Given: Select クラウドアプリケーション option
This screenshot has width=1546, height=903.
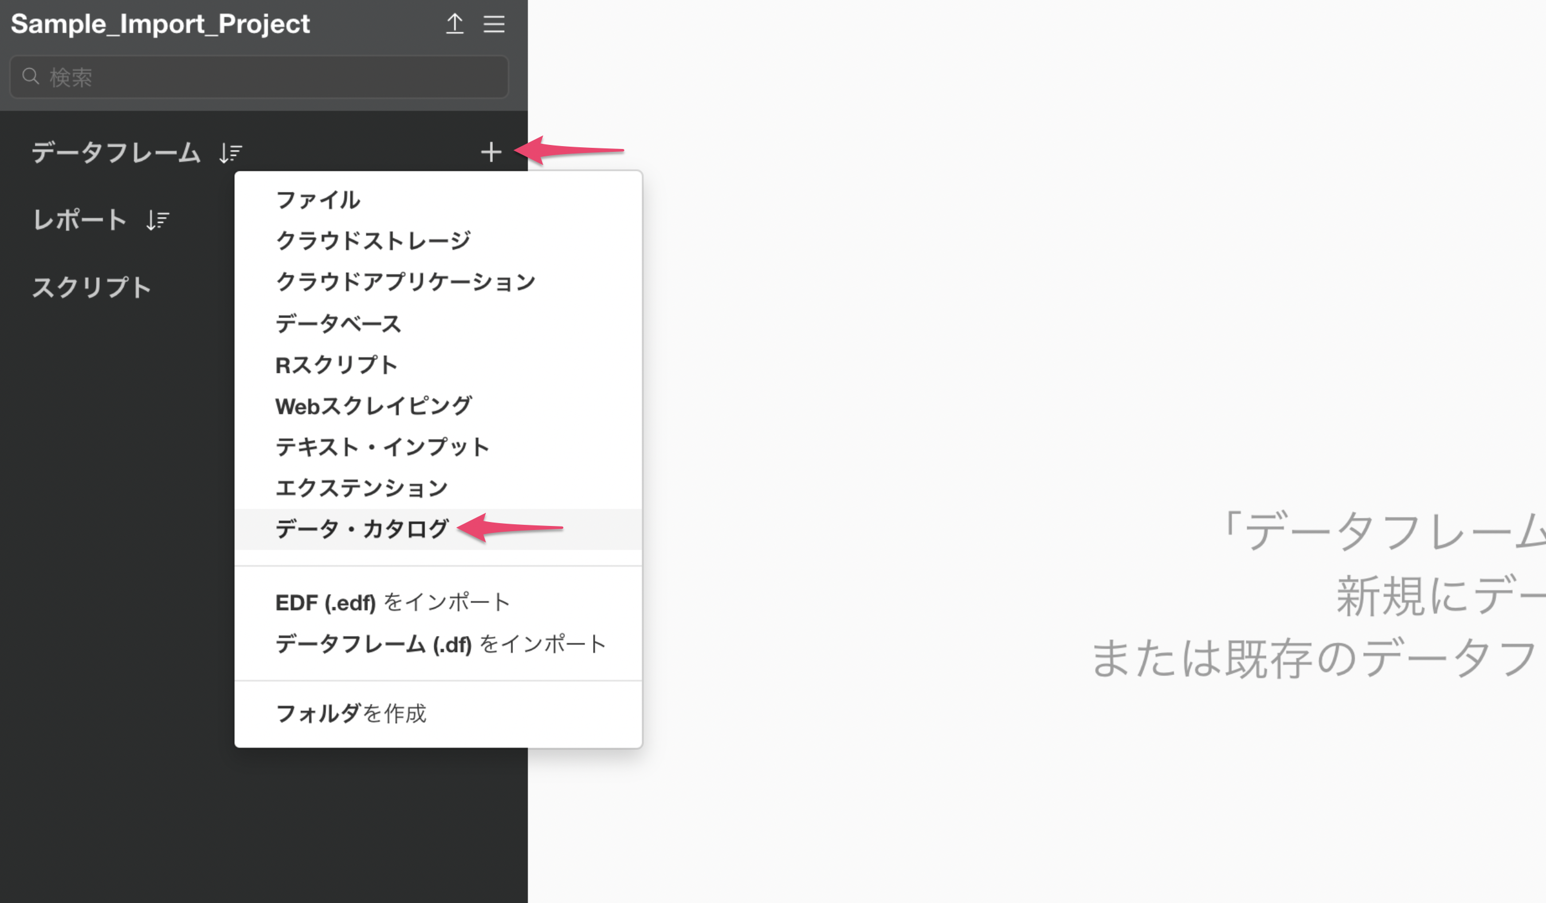Looking at the screenshot, I should tap(406, 281).
